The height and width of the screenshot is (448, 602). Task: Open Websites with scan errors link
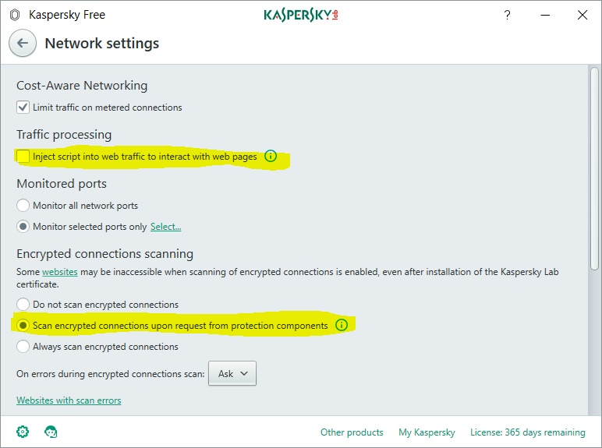[69, 400]
